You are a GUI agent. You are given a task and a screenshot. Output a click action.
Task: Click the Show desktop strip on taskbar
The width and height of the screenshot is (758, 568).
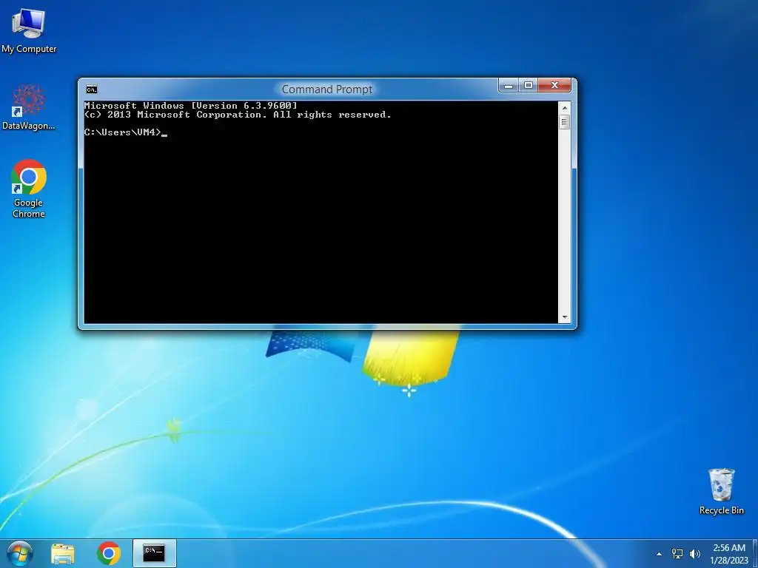[x=755, y=553]
